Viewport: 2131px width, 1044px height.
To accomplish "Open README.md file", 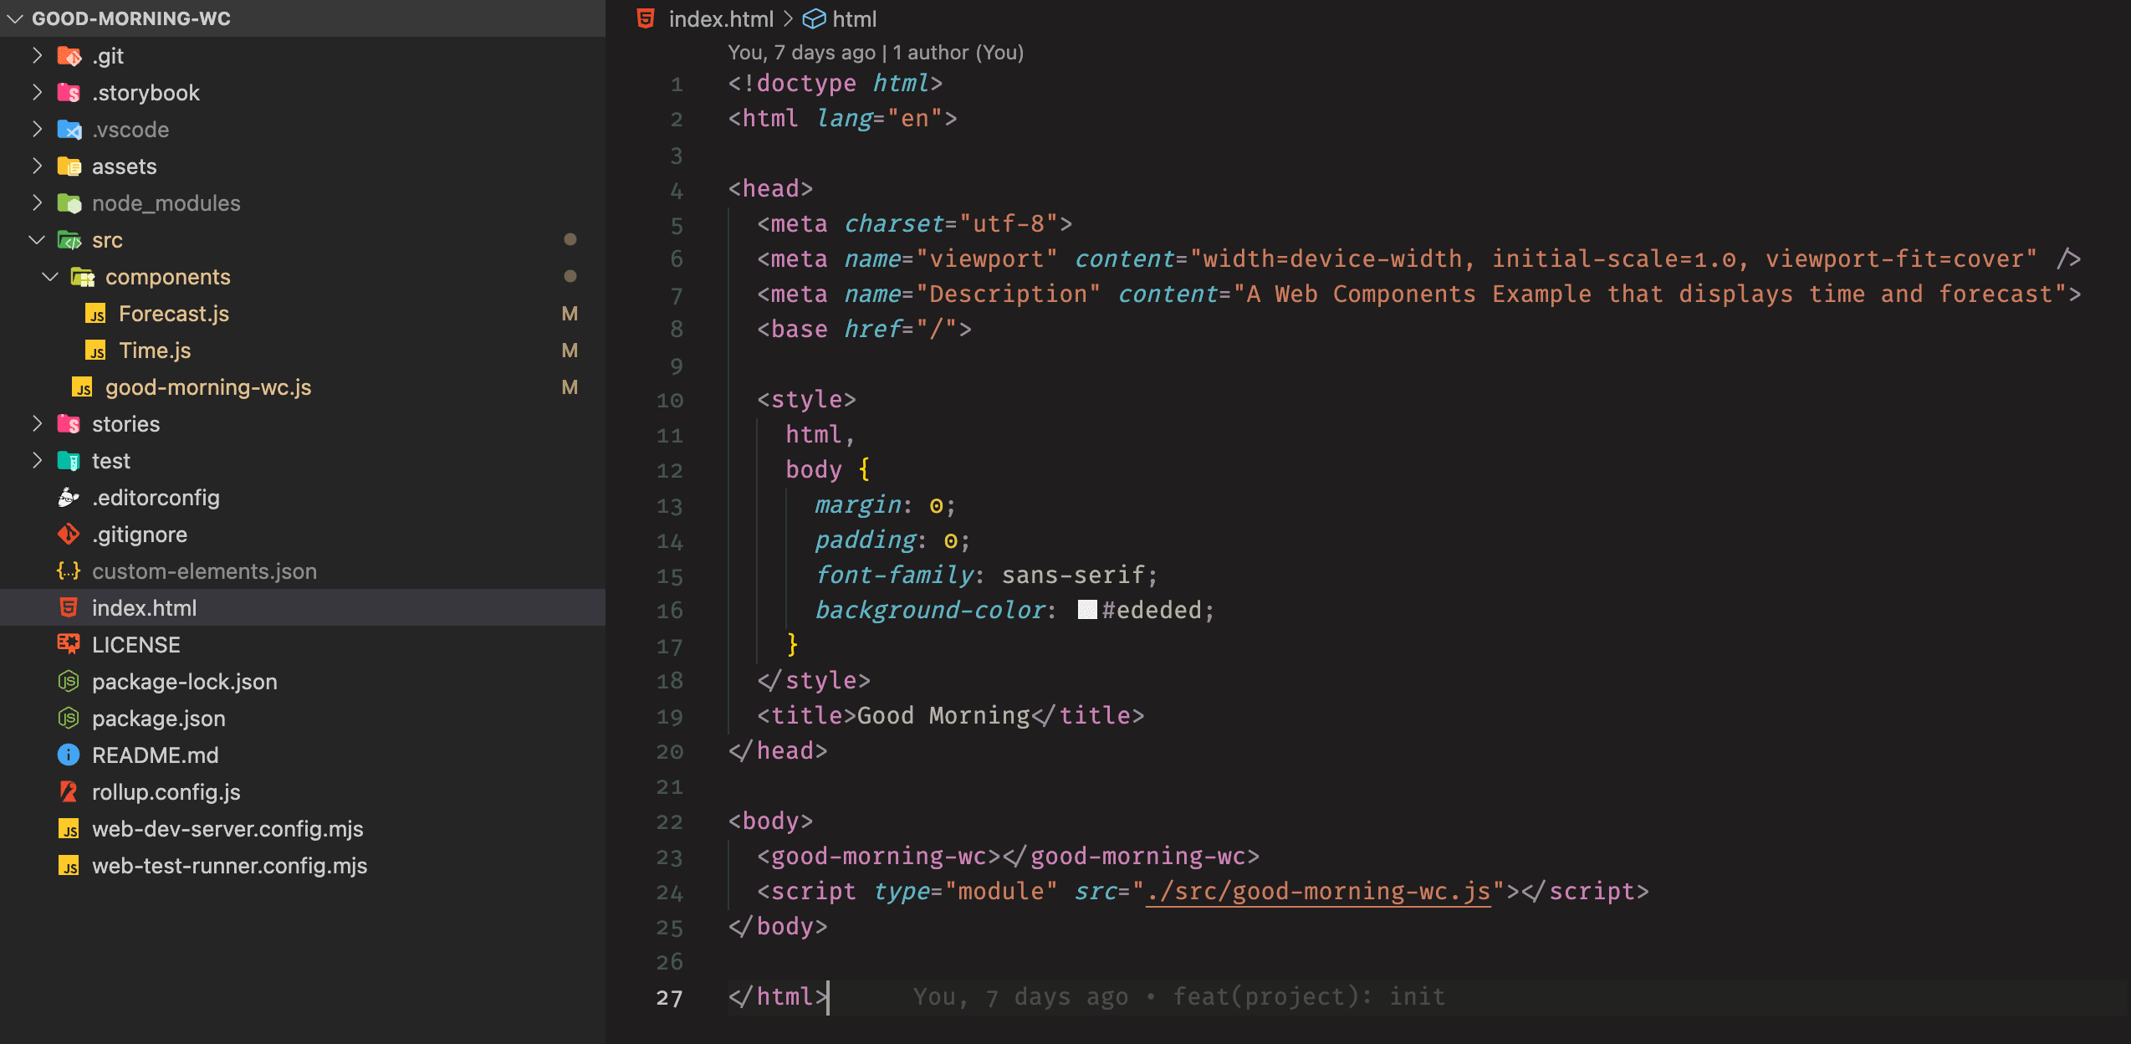I will coord(156,755).
